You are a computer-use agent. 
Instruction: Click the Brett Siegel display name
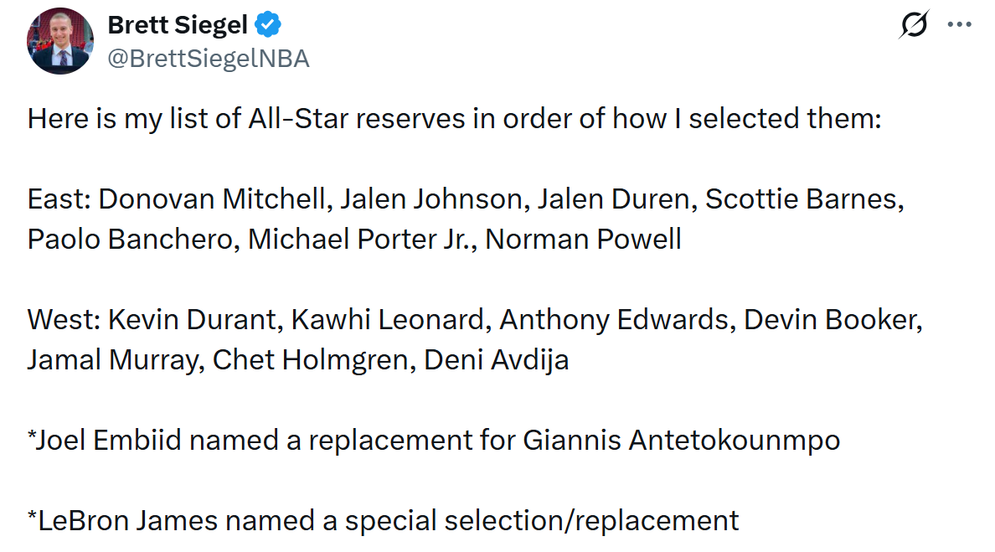point(178,26)
